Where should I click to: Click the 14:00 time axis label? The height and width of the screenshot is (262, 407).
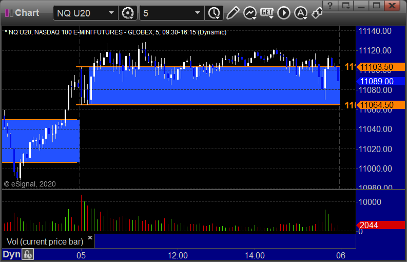255,255
